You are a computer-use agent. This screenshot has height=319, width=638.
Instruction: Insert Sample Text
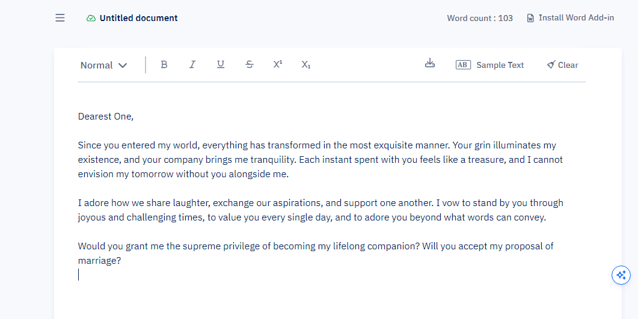click(x=500, y=65)
